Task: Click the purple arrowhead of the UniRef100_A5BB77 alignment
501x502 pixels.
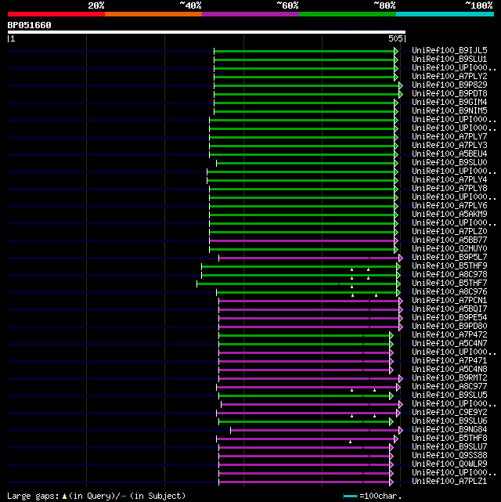Action: 396,240
